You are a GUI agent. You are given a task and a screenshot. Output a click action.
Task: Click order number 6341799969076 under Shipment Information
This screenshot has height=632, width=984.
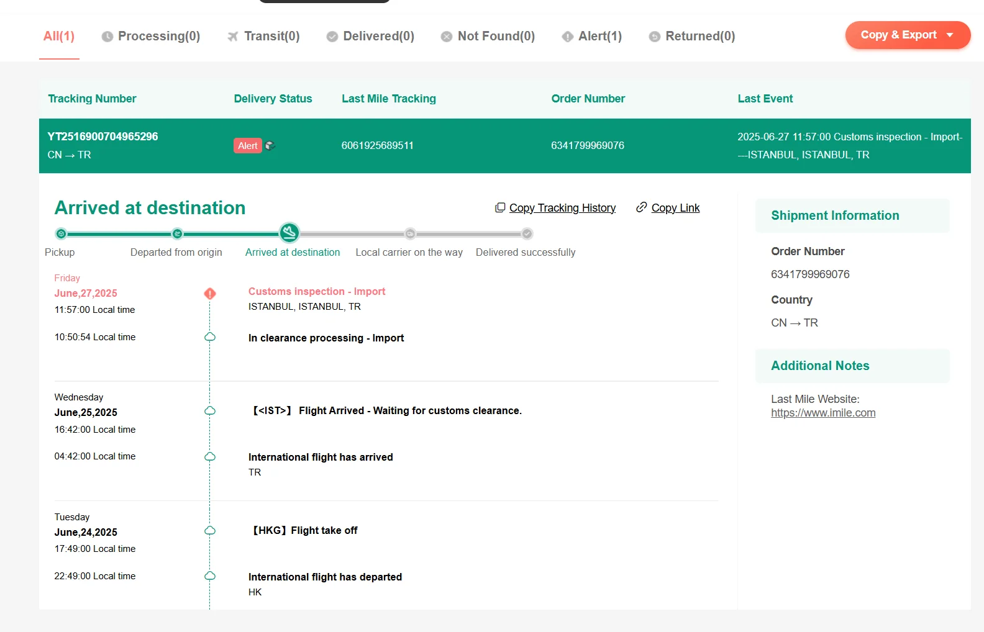pyautogui.click(x=810, y=274)
